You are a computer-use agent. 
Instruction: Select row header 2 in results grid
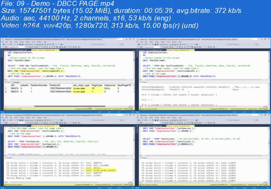(6, 92)
